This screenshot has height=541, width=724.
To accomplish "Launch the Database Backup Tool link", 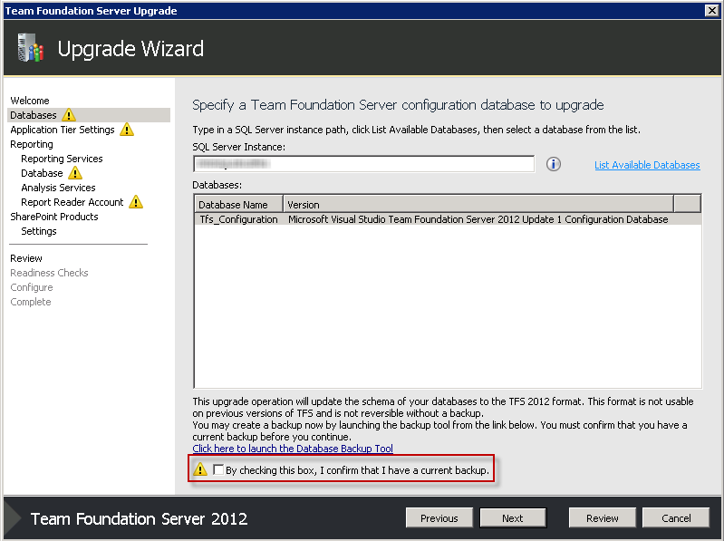I will [x=293, y=449].
